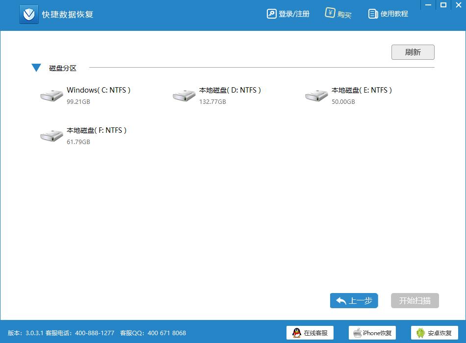Collapse the 磁盘分区 section triangle

36,68
